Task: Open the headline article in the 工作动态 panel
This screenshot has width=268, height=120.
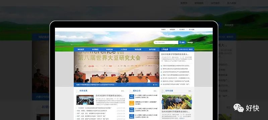Action: tap(175, 54)
